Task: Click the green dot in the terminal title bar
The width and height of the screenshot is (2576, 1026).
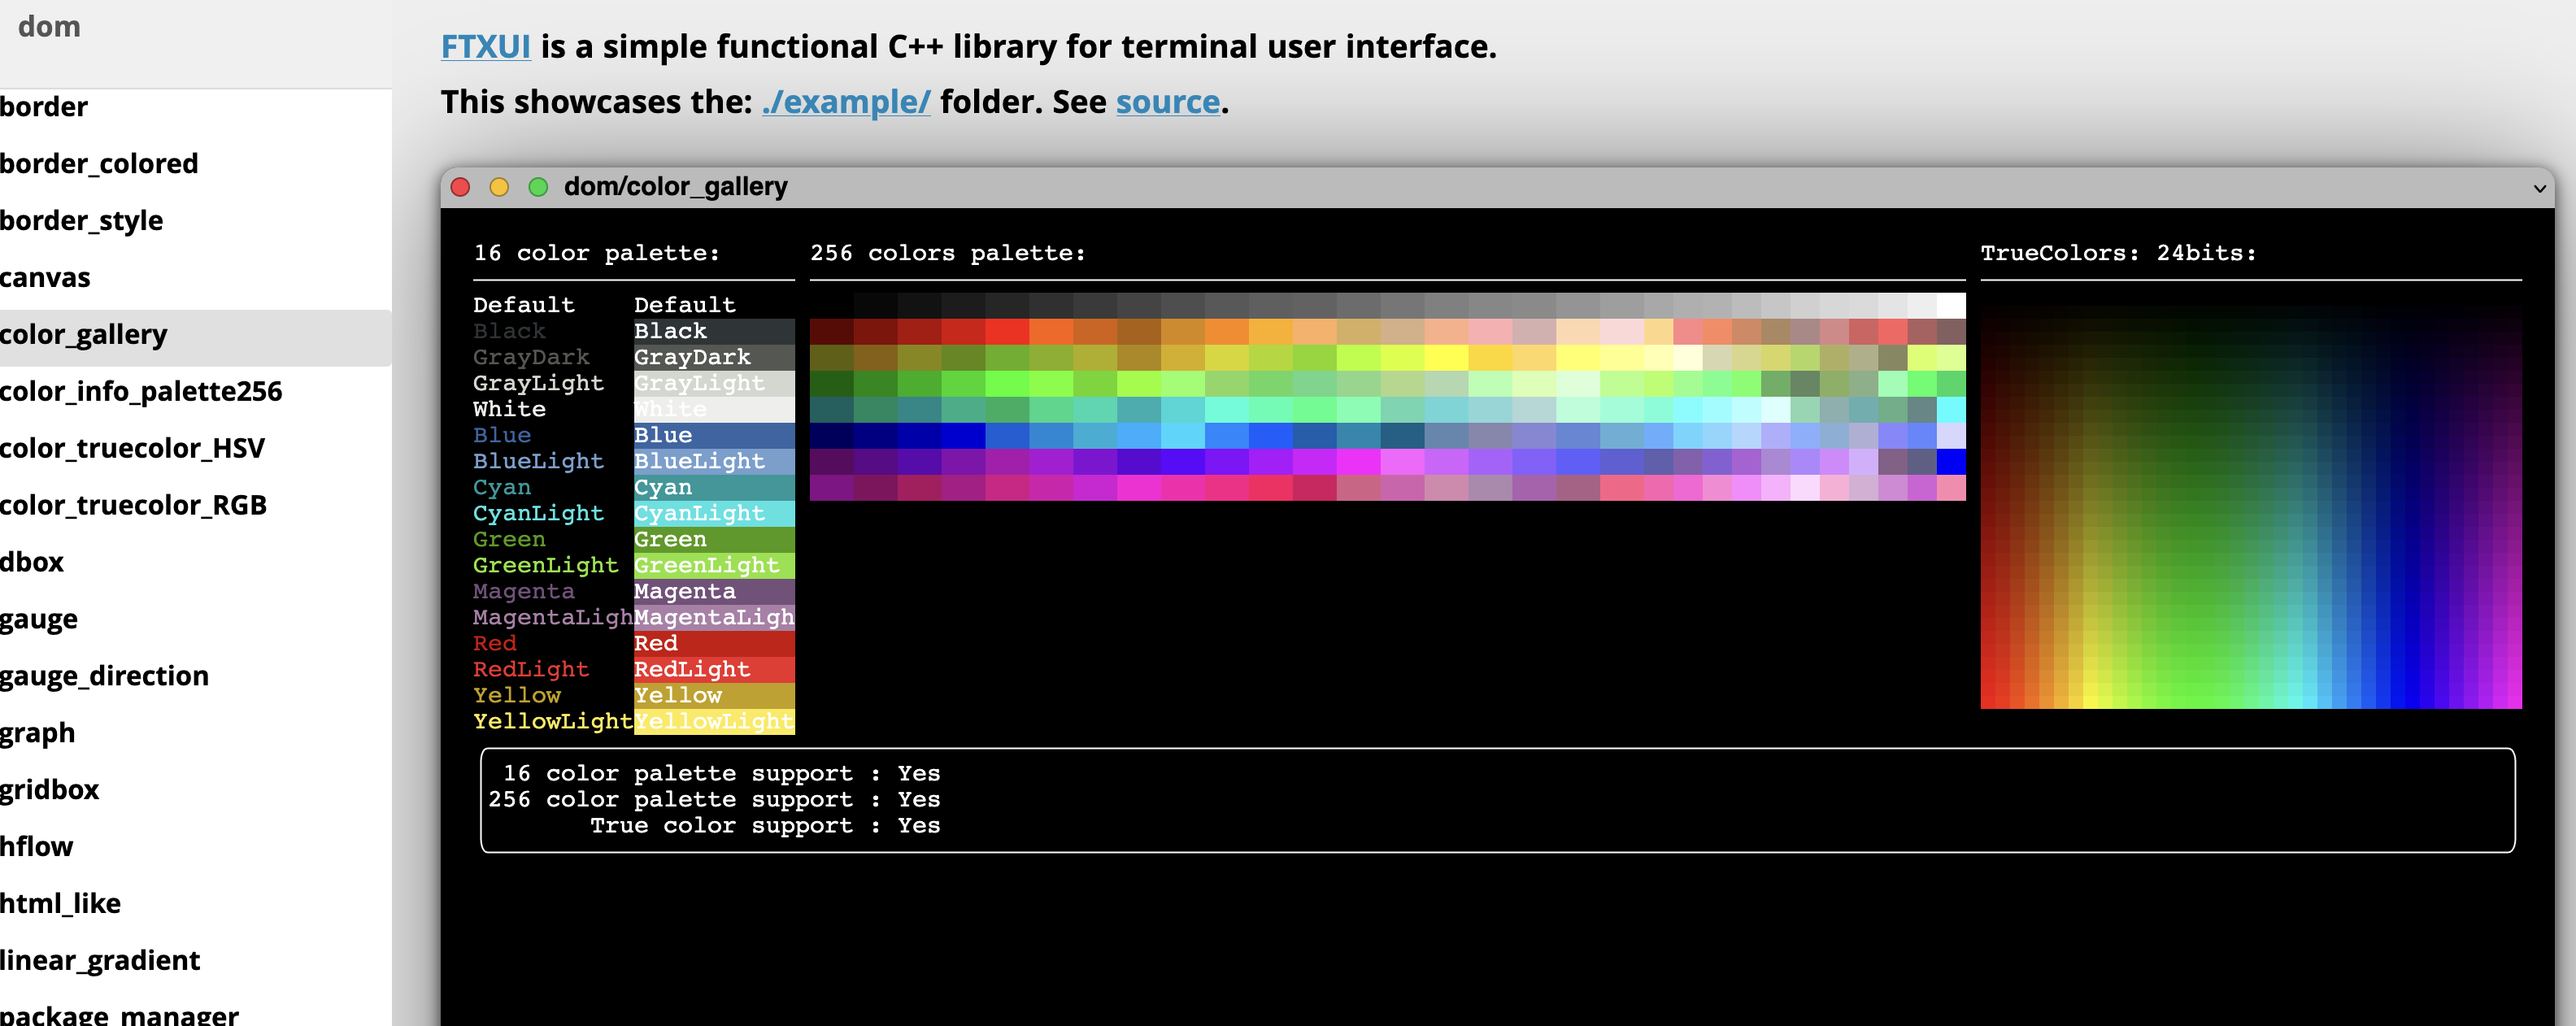Action: point(539,187)
